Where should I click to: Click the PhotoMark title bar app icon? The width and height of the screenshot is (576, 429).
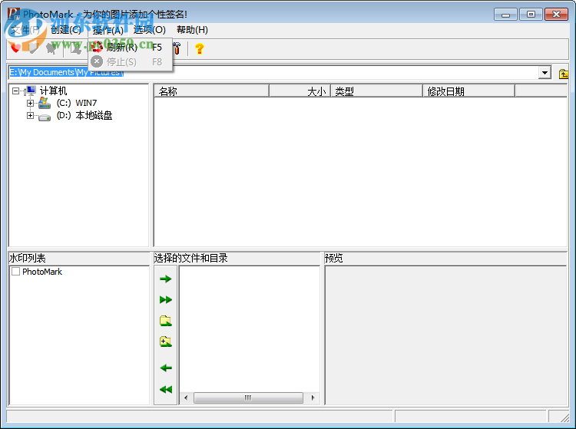click(x=14, y=14)
